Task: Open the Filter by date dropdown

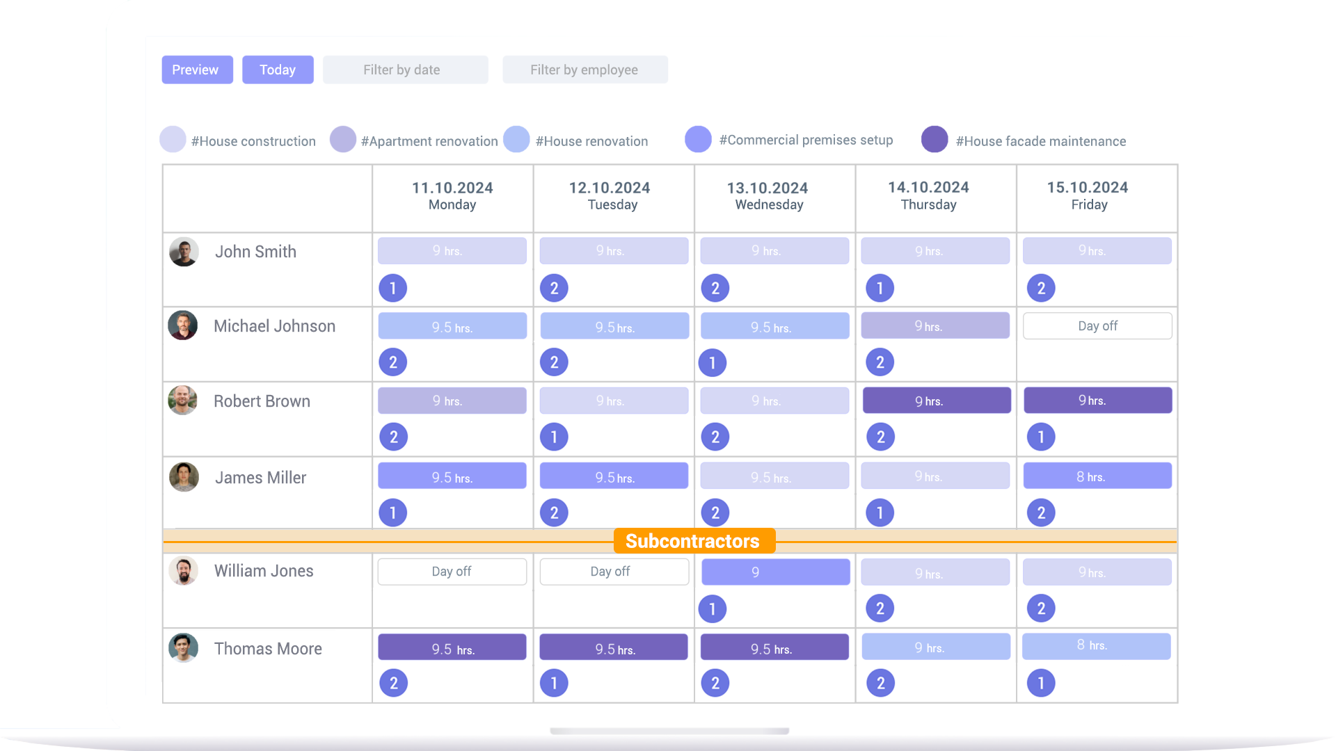Action: (406, 70)
